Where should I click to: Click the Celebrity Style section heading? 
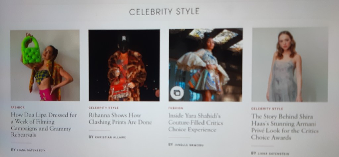point(164,12)
